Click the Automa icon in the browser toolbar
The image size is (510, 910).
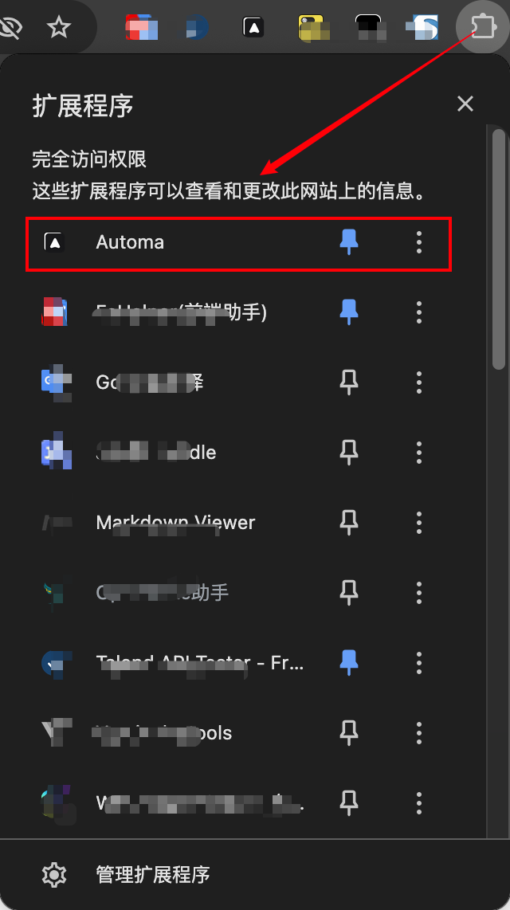pos(253,27)
